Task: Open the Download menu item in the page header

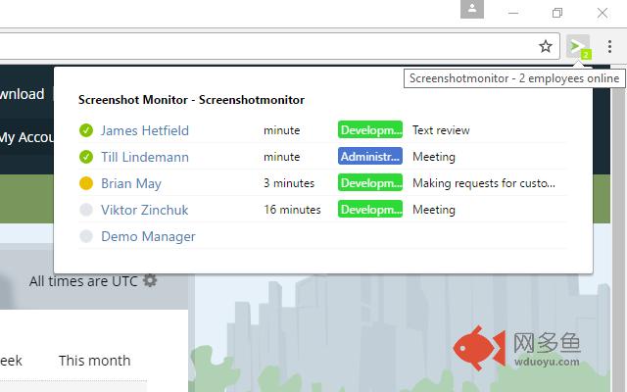Action: pyautogui.click(x=22, y=94)
